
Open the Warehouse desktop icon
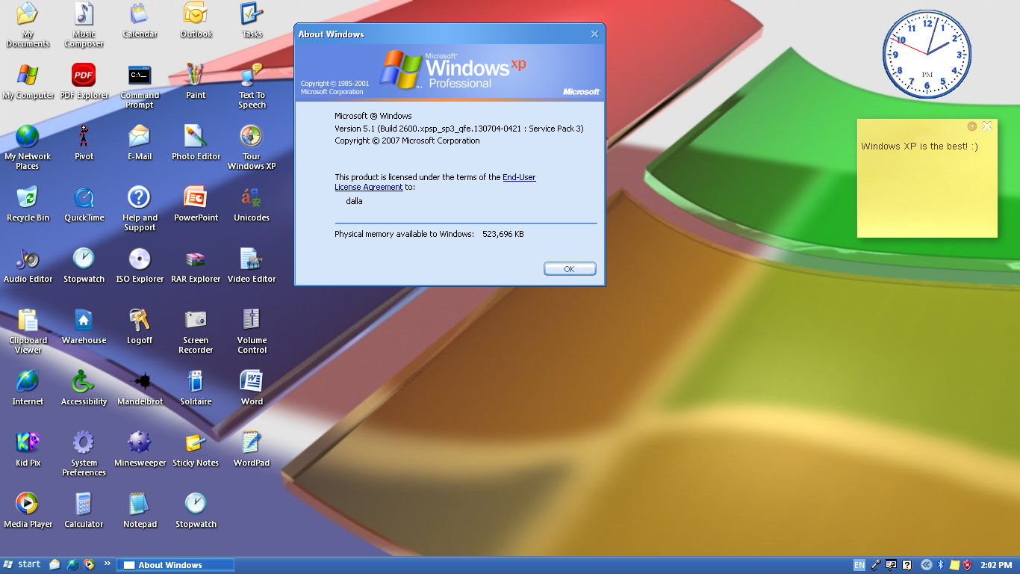tap(84, 327)
